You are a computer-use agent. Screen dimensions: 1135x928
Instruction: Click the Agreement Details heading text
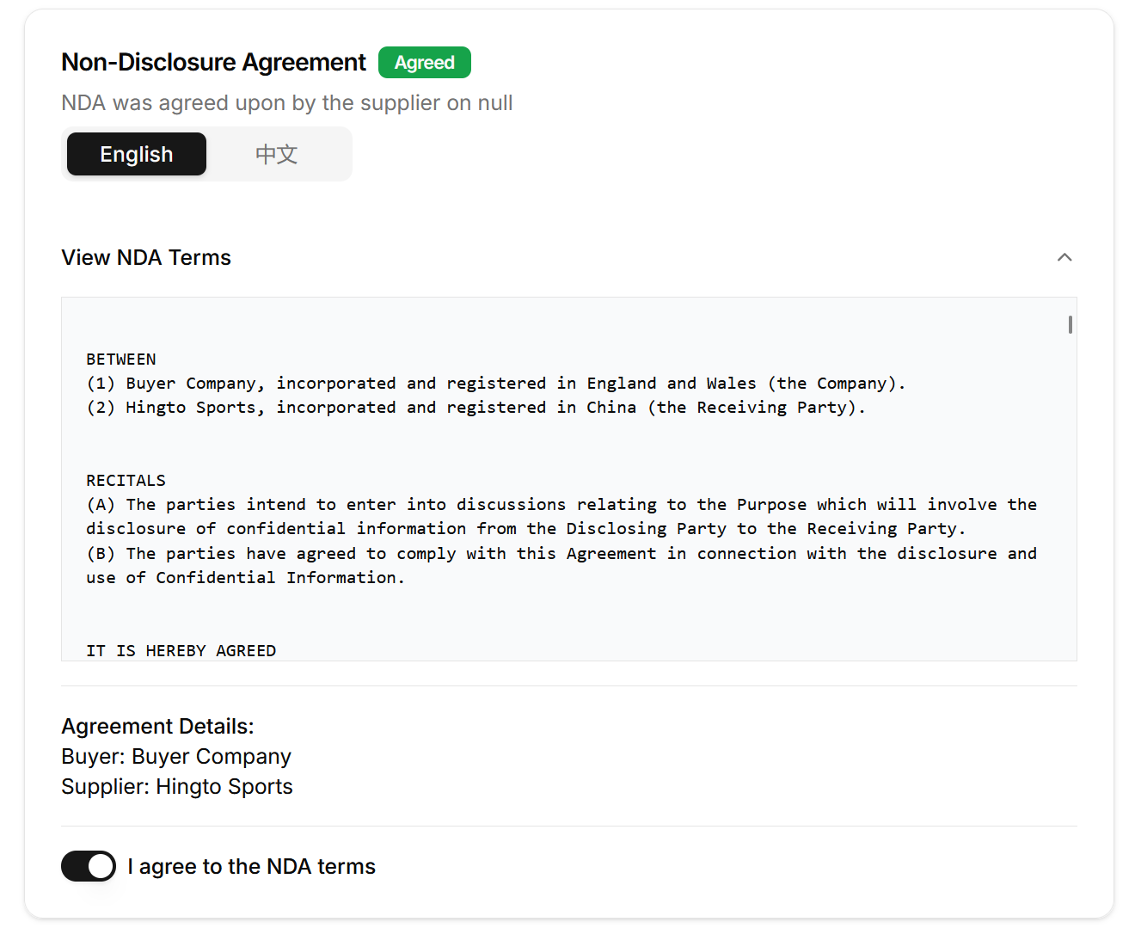[x=157, y=726]
